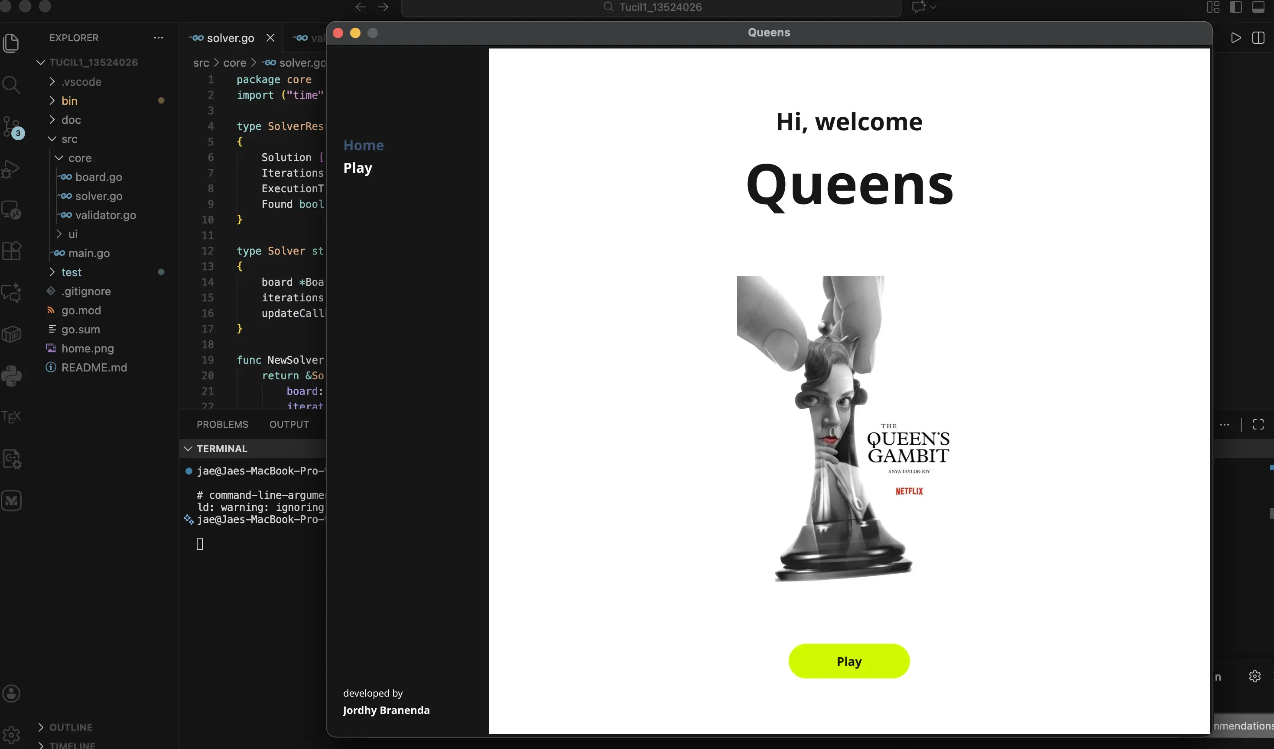Viewport: 1274px width, 749px height.
Task: Select Play in Queens sidebar menu
Action: (x=357, y=168)
